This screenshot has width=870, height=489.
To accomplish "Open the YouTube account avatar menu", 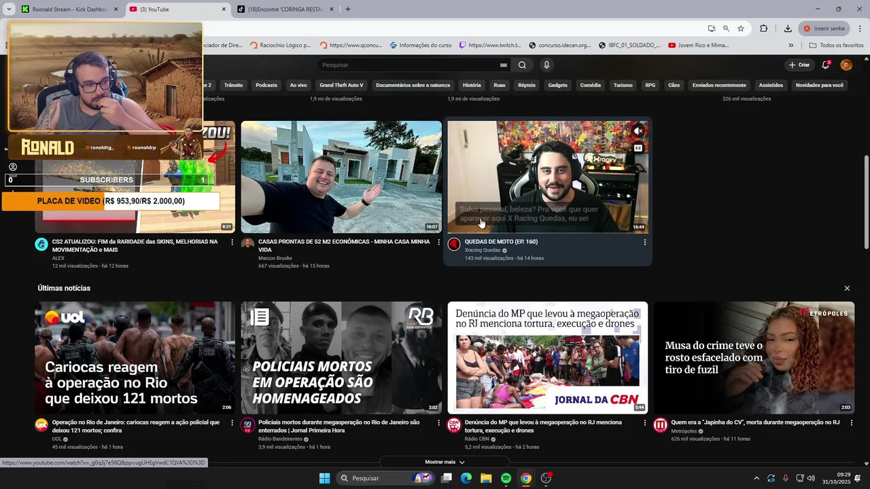I will pos(846,65).
